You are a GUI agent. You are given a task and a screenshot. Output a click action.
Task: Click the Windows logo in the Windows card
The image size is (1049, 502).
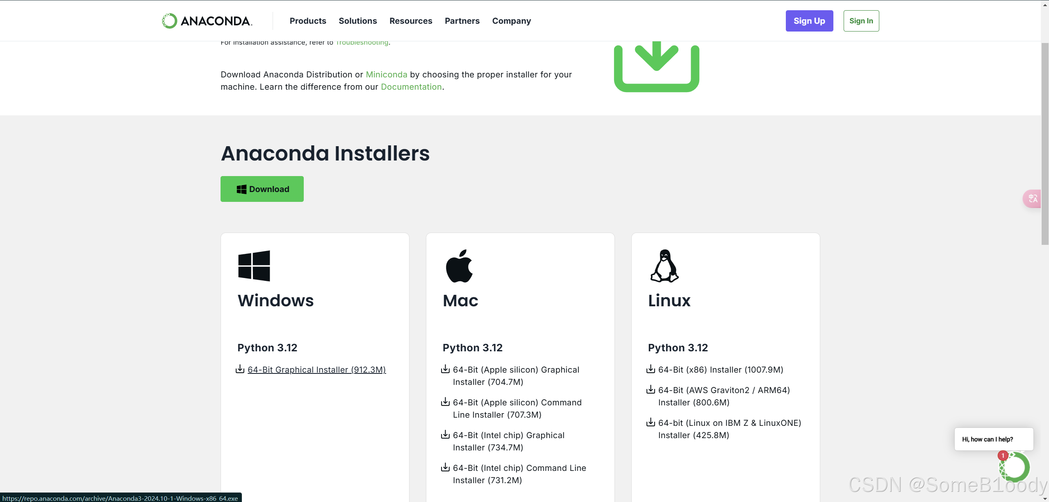click(x=254, y=266)
